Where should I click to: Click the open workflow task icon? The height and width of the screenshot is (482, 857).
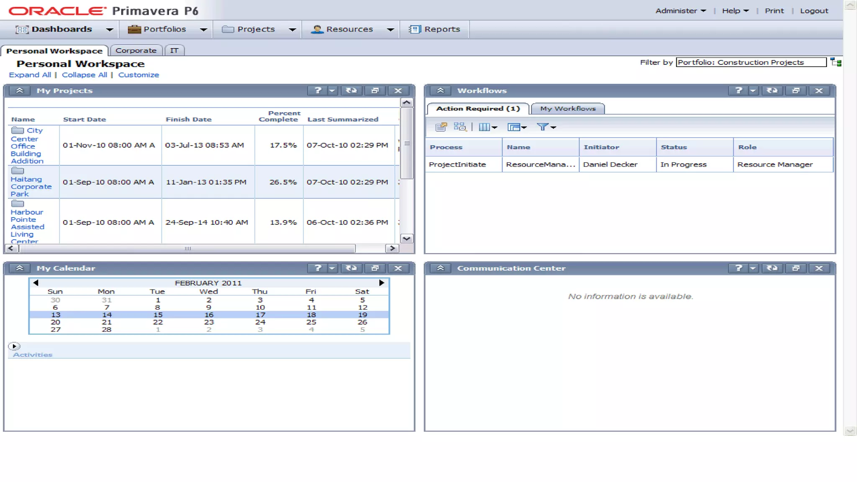coord(441,127)
